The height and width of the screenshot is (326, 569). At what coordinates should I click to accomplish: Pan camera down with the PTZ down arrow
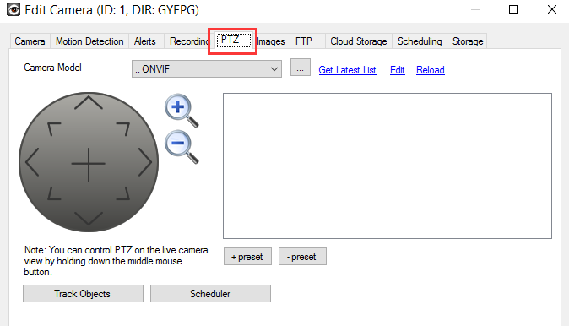click(89, 218)
